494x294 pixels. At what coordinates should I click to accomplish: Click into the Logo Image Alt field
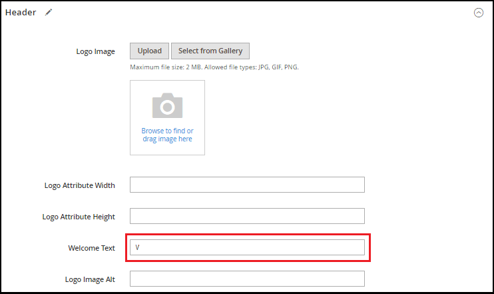click(x=247, y=279)
